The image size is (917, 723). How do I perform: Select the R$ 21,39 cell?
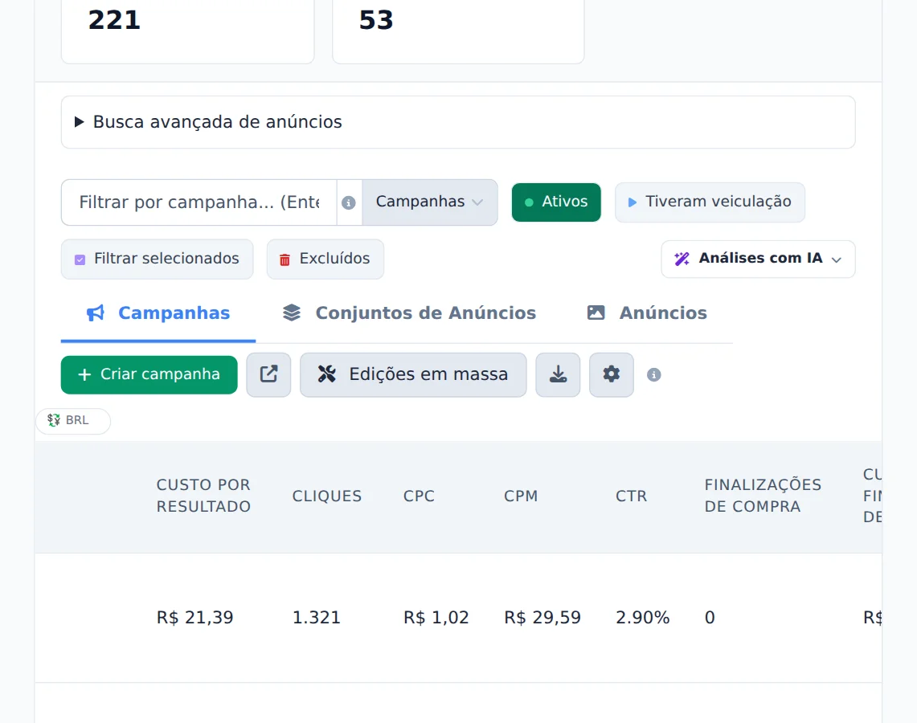click(194, 618)
